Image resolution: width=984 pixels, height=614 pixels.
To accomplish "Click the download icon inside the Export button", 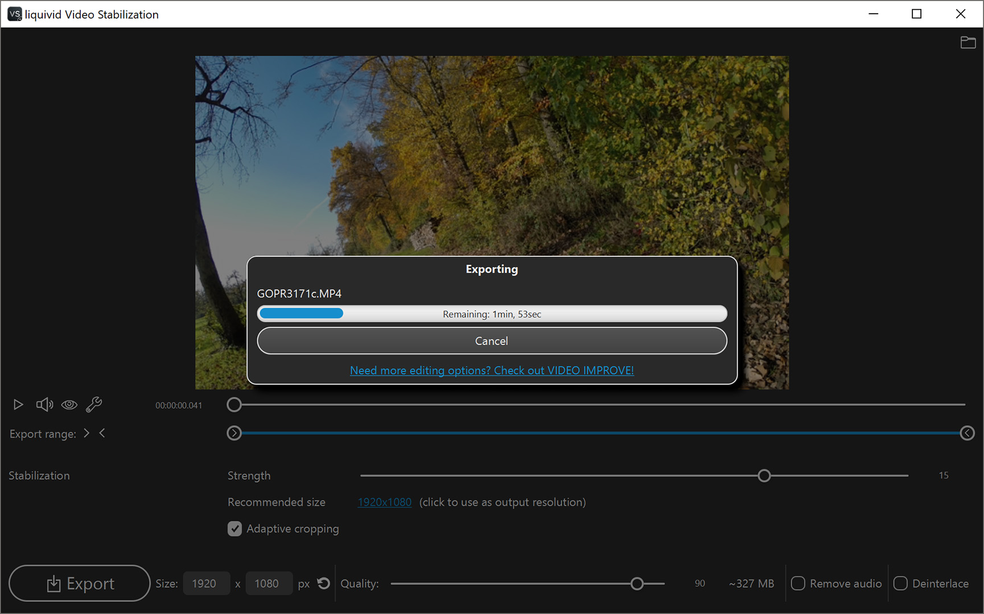I will coord(53,583).
